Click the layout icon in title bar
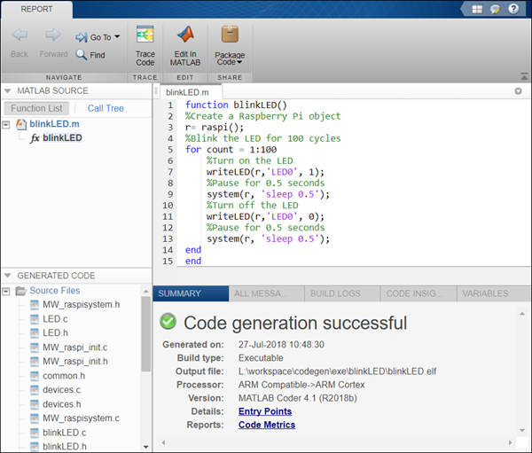Screen dimensions: 532x453 click(477, 9)
